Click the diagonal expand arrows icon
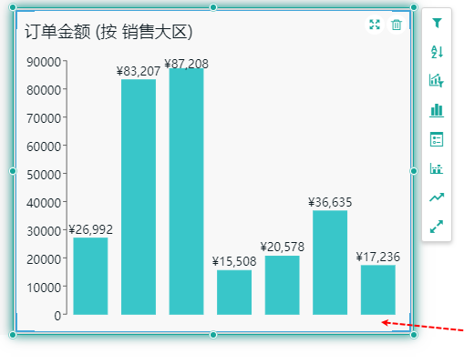The height and width of the screenshot is (364, 464). pyautogui.click(x=437, y=227)
